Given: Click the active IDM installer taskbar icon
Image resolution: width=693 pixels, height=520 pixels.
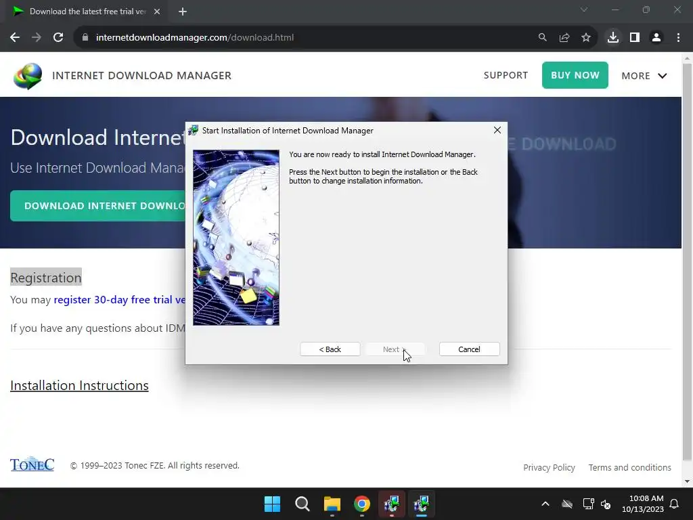Looking at the screenshot, I should tap(422, 504).
